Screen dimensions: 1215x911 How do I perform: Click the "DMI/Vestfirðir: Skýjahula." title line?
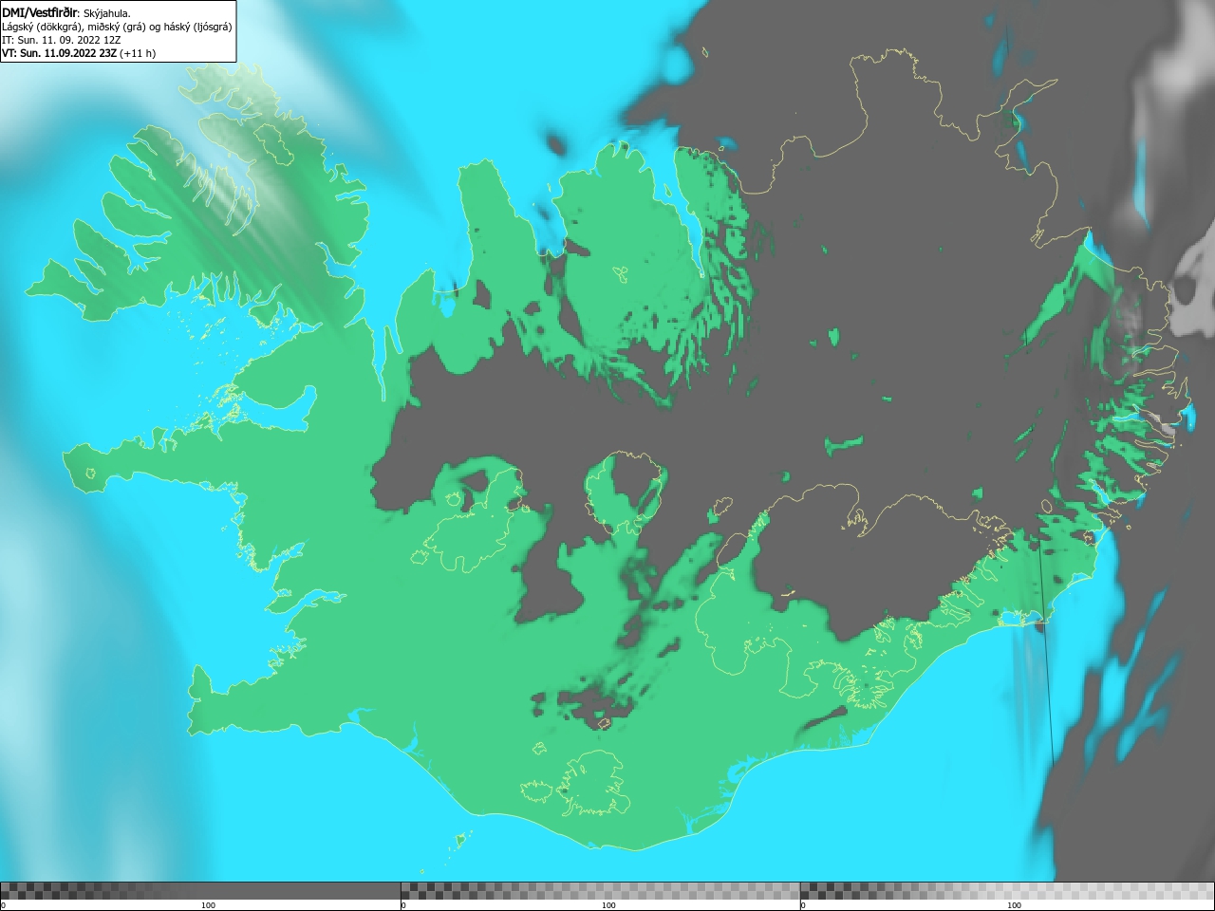coord(66,13)
